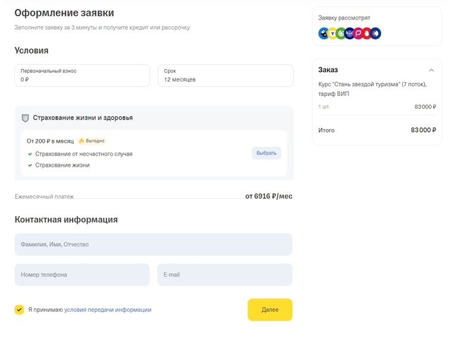Click the red egg-shaped bank logo
This screenshot has width=452, height=344.
pos(367,34)
